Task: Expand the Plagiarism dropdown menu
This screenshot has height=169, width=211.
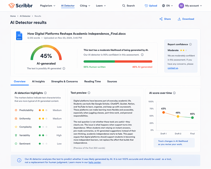Action: click(48, 6)
